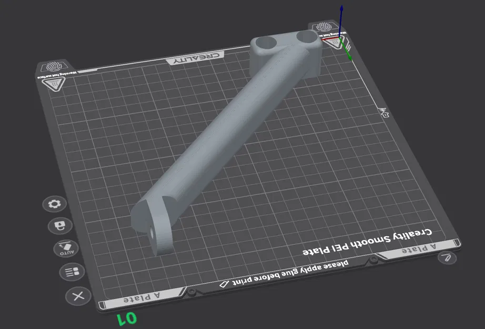Edit plate name pencil icon
This screenshot has width=485, height=329.
point(447,257)
